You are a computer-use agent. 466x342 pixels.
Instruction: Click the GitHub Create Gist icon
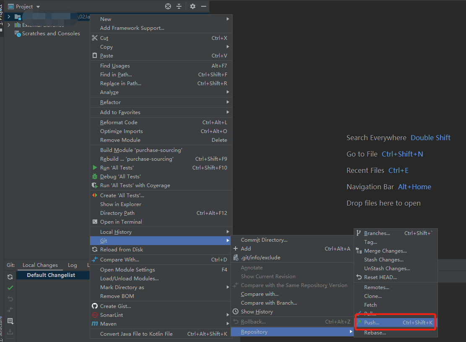(x=95, y=306)
